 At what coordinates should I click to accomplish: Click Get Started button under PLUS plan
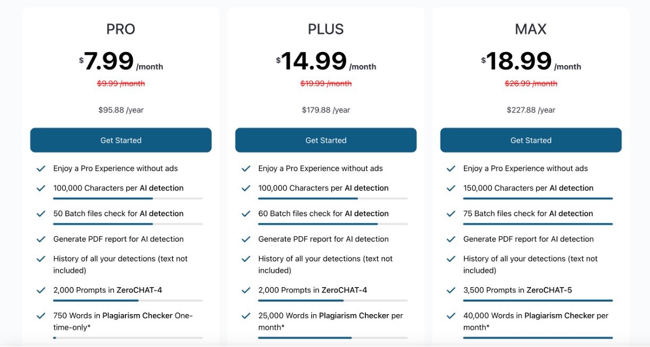326,140
